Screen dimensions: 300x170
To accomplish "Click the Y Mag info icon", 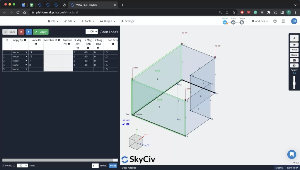I will pyautogui.click(x=88, y=48).
